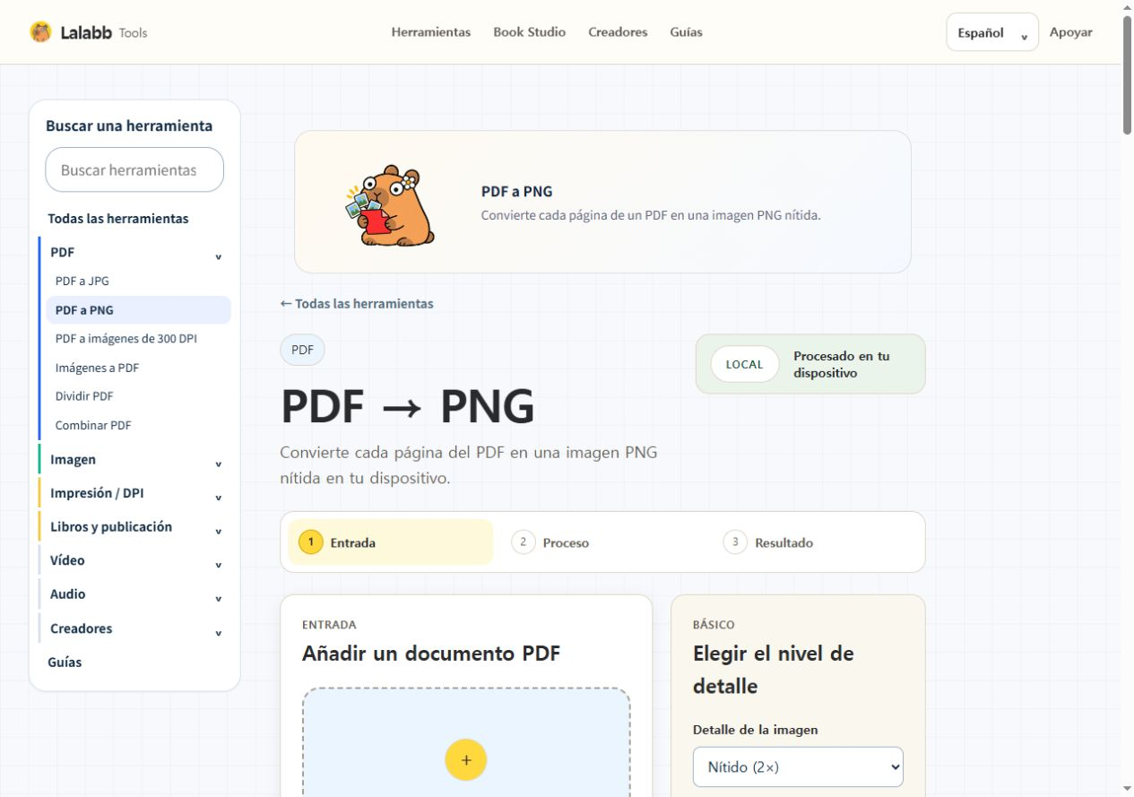Collapse the PDF sidebar category
1134x797 pixels.
134,253
